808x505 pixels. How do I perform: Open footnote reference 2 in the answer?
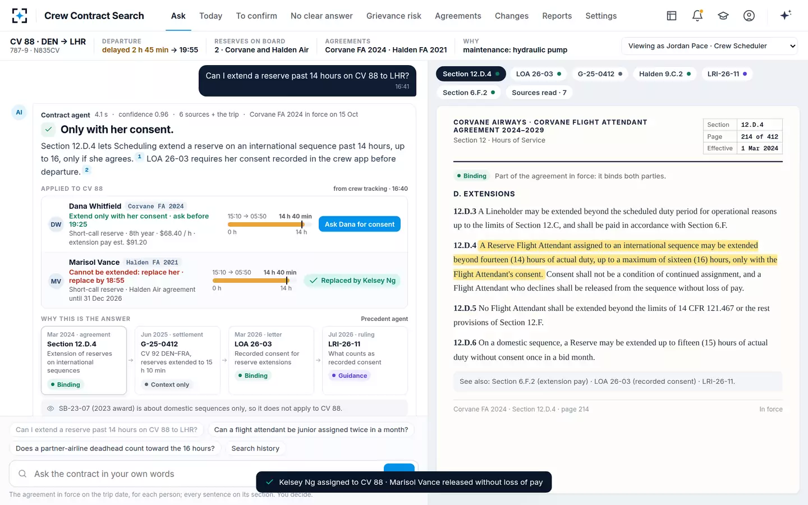pyautogui.click(x=86, y=169)
